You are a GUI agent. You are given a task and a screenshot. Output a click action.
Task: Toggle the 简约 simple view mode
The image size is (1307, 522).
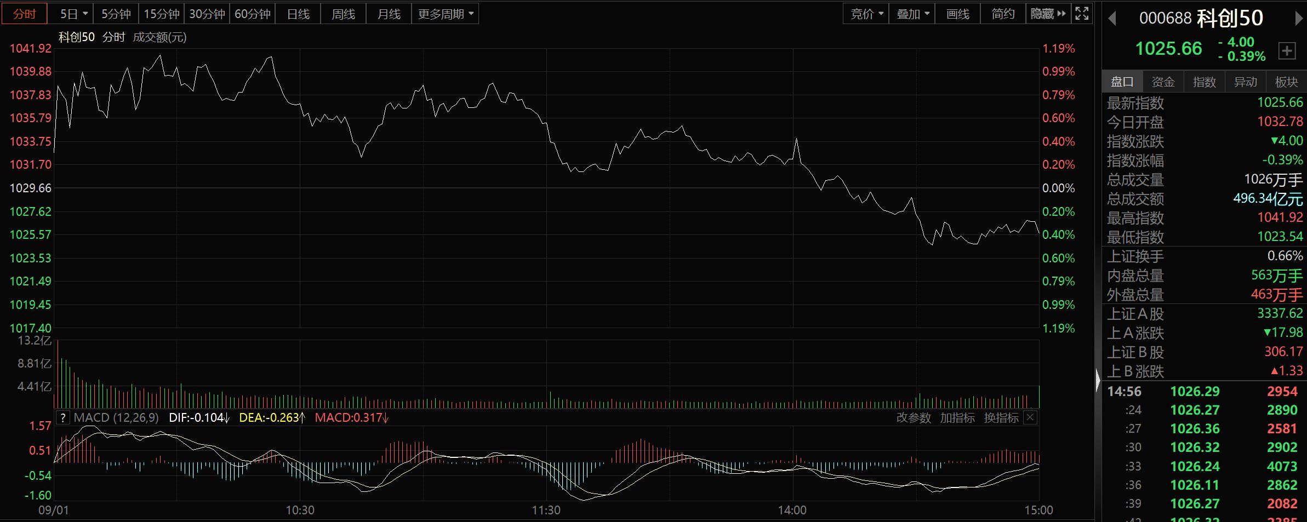[1003, 14]
